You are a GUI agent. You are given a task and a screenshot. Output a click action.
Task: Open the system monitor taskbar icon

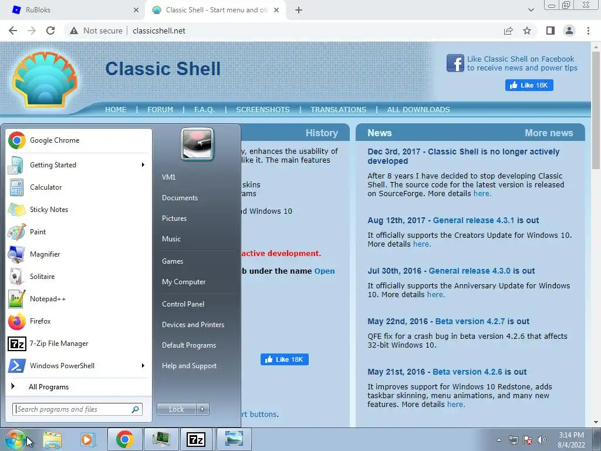coord(161,439)
